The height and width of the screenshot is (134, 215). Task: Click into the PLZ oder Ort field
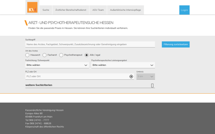(80, 76)
